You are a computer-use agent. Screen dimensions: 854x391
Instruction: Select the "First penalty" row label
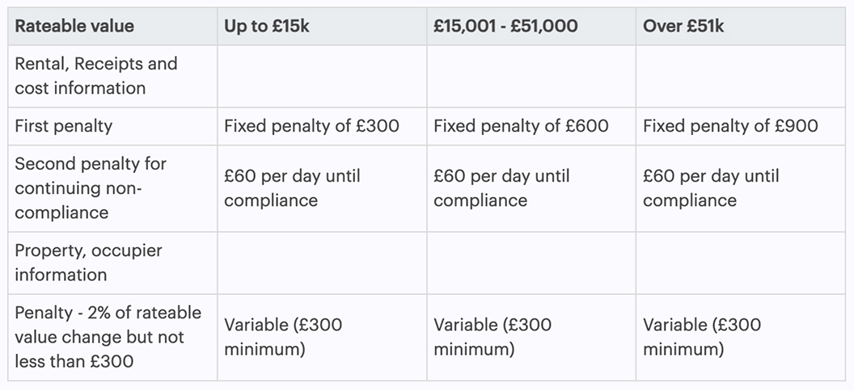pyautogui.click(x=63, y=126)
